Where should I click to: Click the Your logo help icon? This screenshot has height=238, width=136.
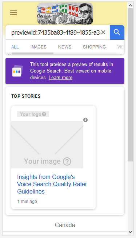(44, 114)
